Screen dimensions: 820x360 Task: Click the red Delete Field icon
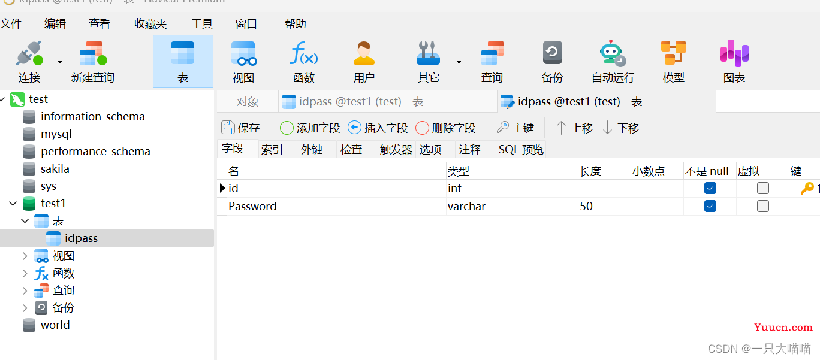pyautogui.click(x=422, y=128)
